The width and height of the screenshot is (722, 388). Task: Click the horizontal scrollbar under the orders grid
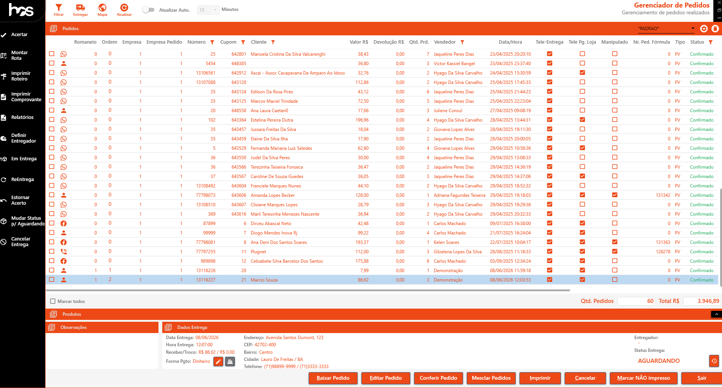click(308, 291)
